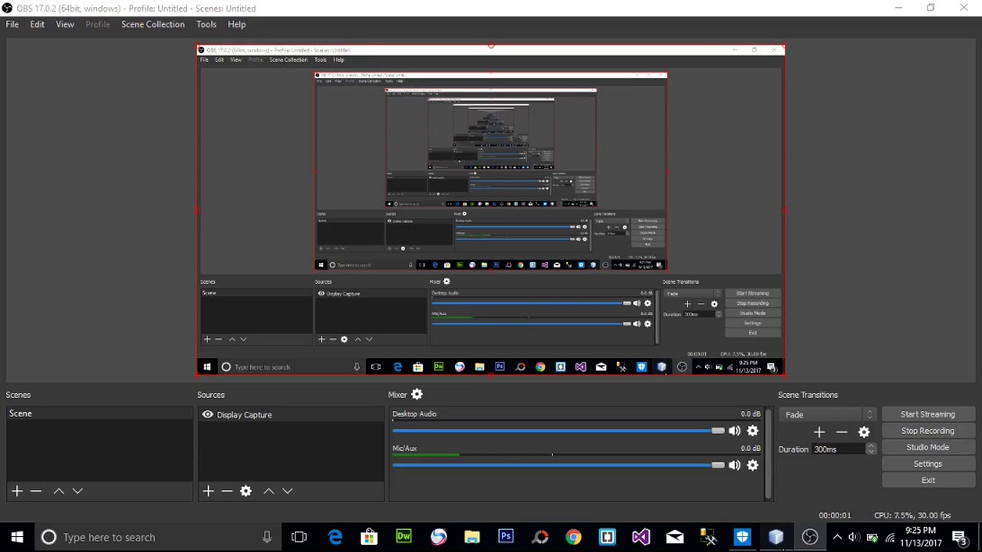The height and width of the screenshot is (552, 982).
Task: Open Microsoft Edge from the taskbar
Action: (335, 537)
